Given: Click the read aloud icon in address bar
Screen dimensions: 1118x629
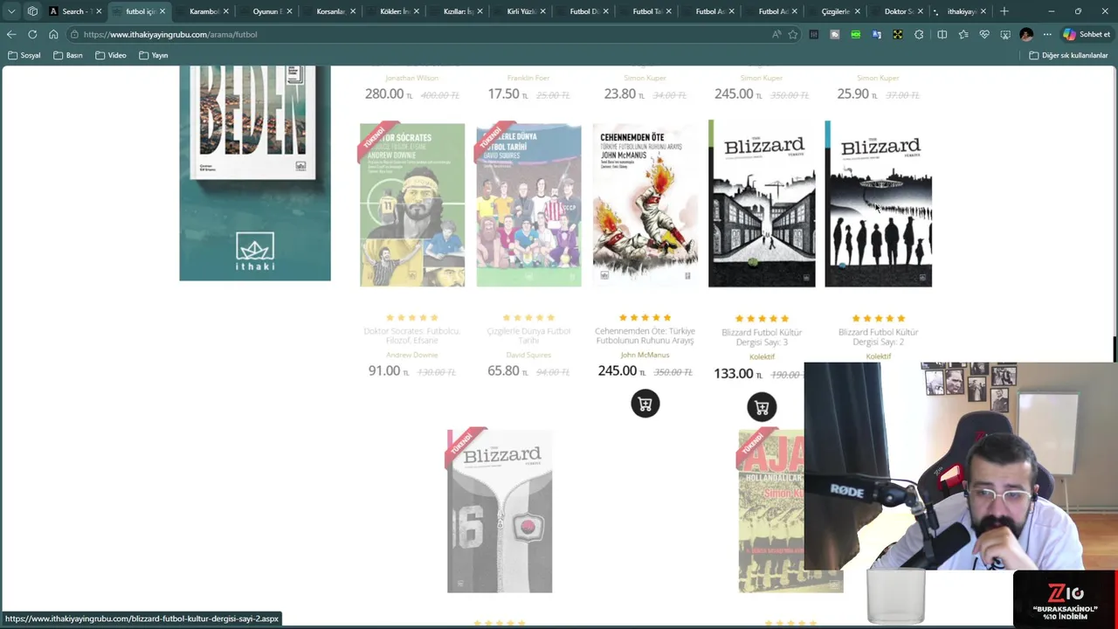Looking at the screenshot, I should tap(776, 34).
